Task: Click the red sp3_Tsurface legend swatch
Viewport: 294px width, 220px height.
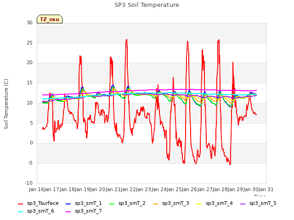Action: (x=20, y=203)
